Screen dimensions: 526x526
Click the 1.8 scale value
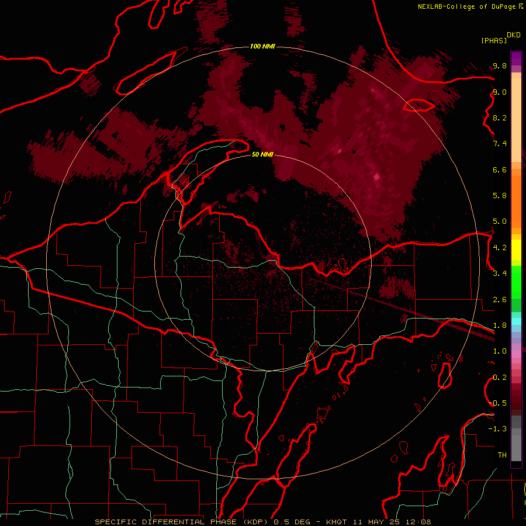tap(500, 326)
